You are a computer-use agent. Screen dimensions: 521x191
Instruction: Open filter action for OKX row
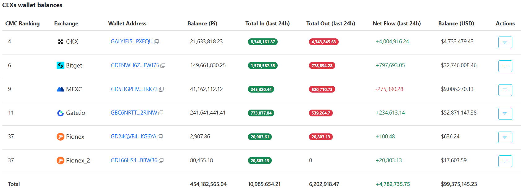pyautogui.click(x=505, y=42)
